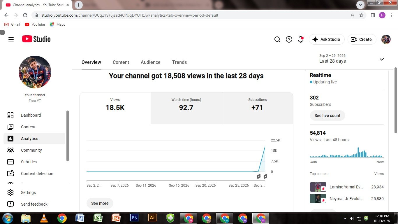This screenshot has width=398, height=224.
Task: Click the Create button
Action: [362, 39]
